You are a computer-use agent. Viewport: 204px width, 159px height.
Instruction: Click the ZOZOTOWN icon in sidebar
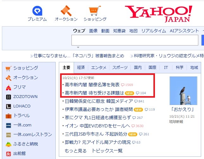point(9,97)
